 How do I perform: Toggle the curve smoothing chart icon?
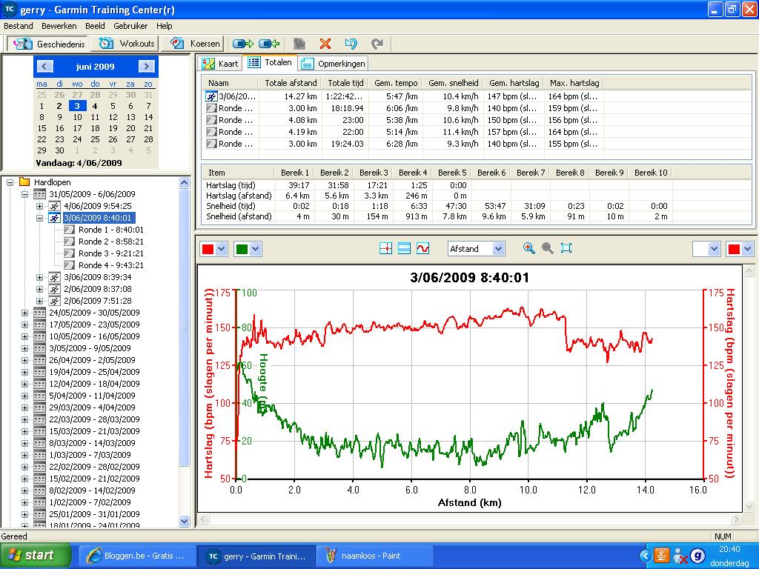pos(422,249)
